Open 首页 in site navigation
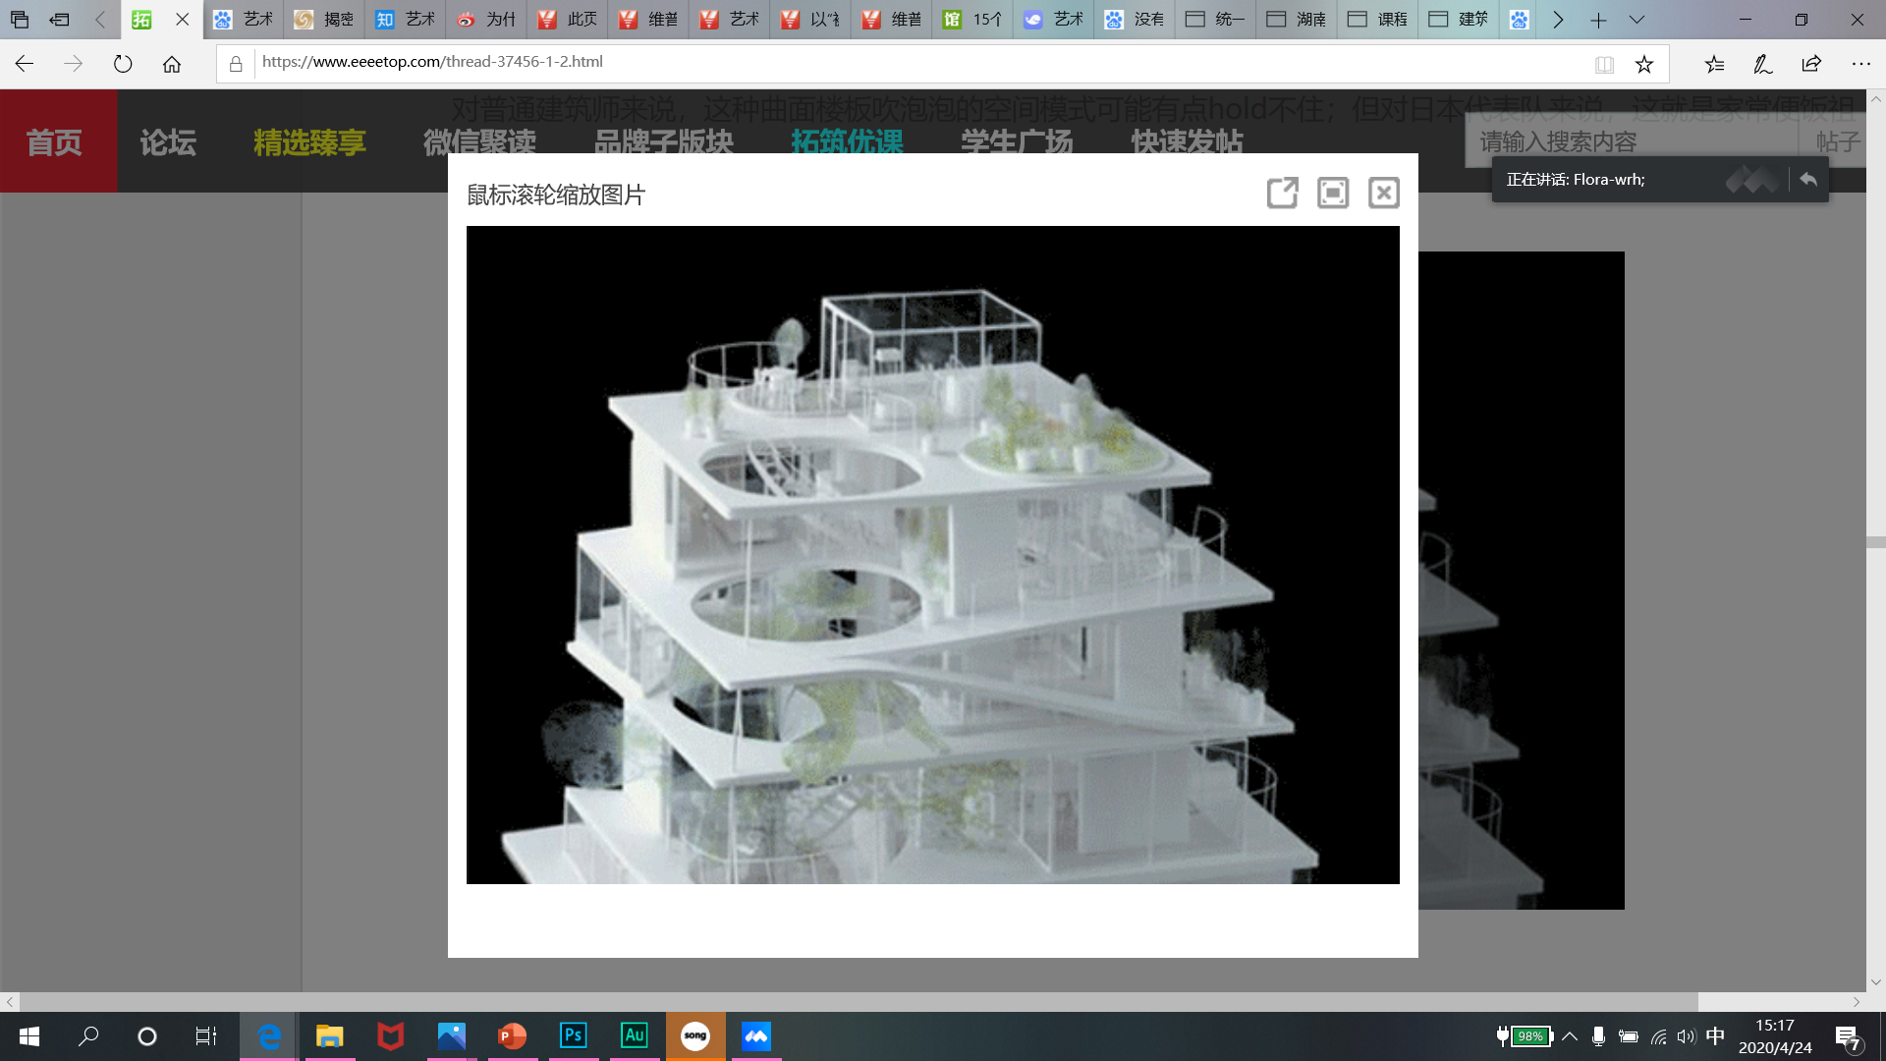The image size is (1886, 1061). point(55,142)
